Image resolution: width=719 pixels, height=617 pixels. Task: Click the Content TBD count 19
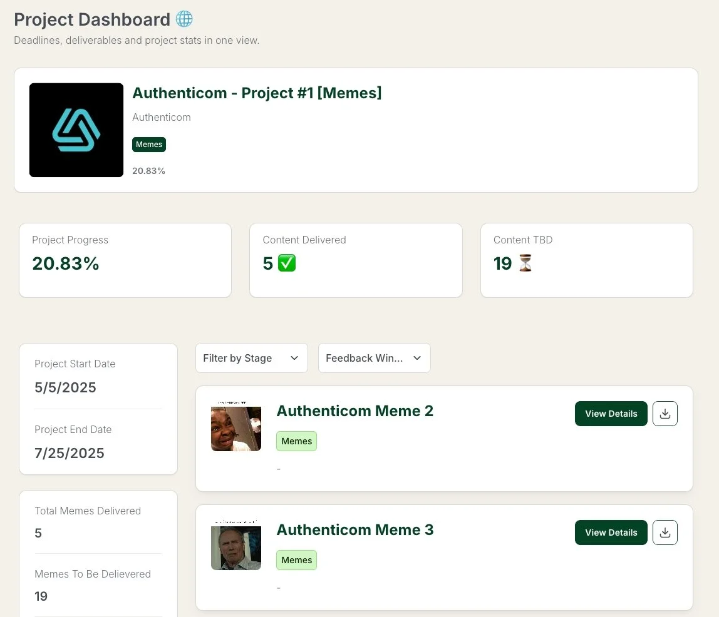(502, 263)
